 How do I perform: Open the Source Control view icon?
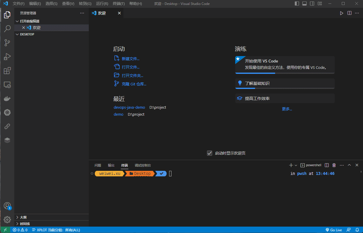pos(7,43)
